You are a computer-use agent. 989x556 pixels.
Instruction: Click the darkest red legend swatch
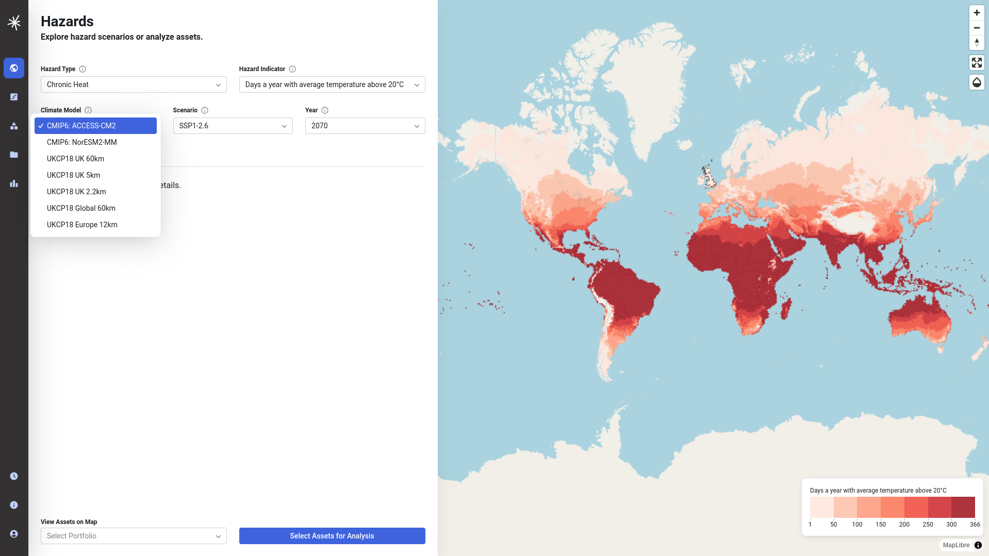tap(963, 507)
